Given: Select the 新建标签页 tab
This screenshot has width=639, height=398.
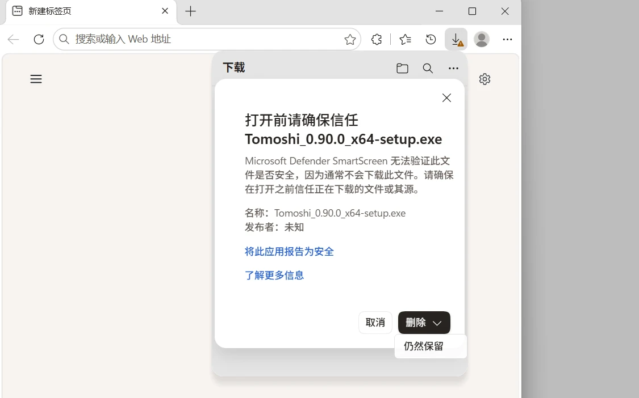Looking at the screenshot, I should tap(91, 11).
